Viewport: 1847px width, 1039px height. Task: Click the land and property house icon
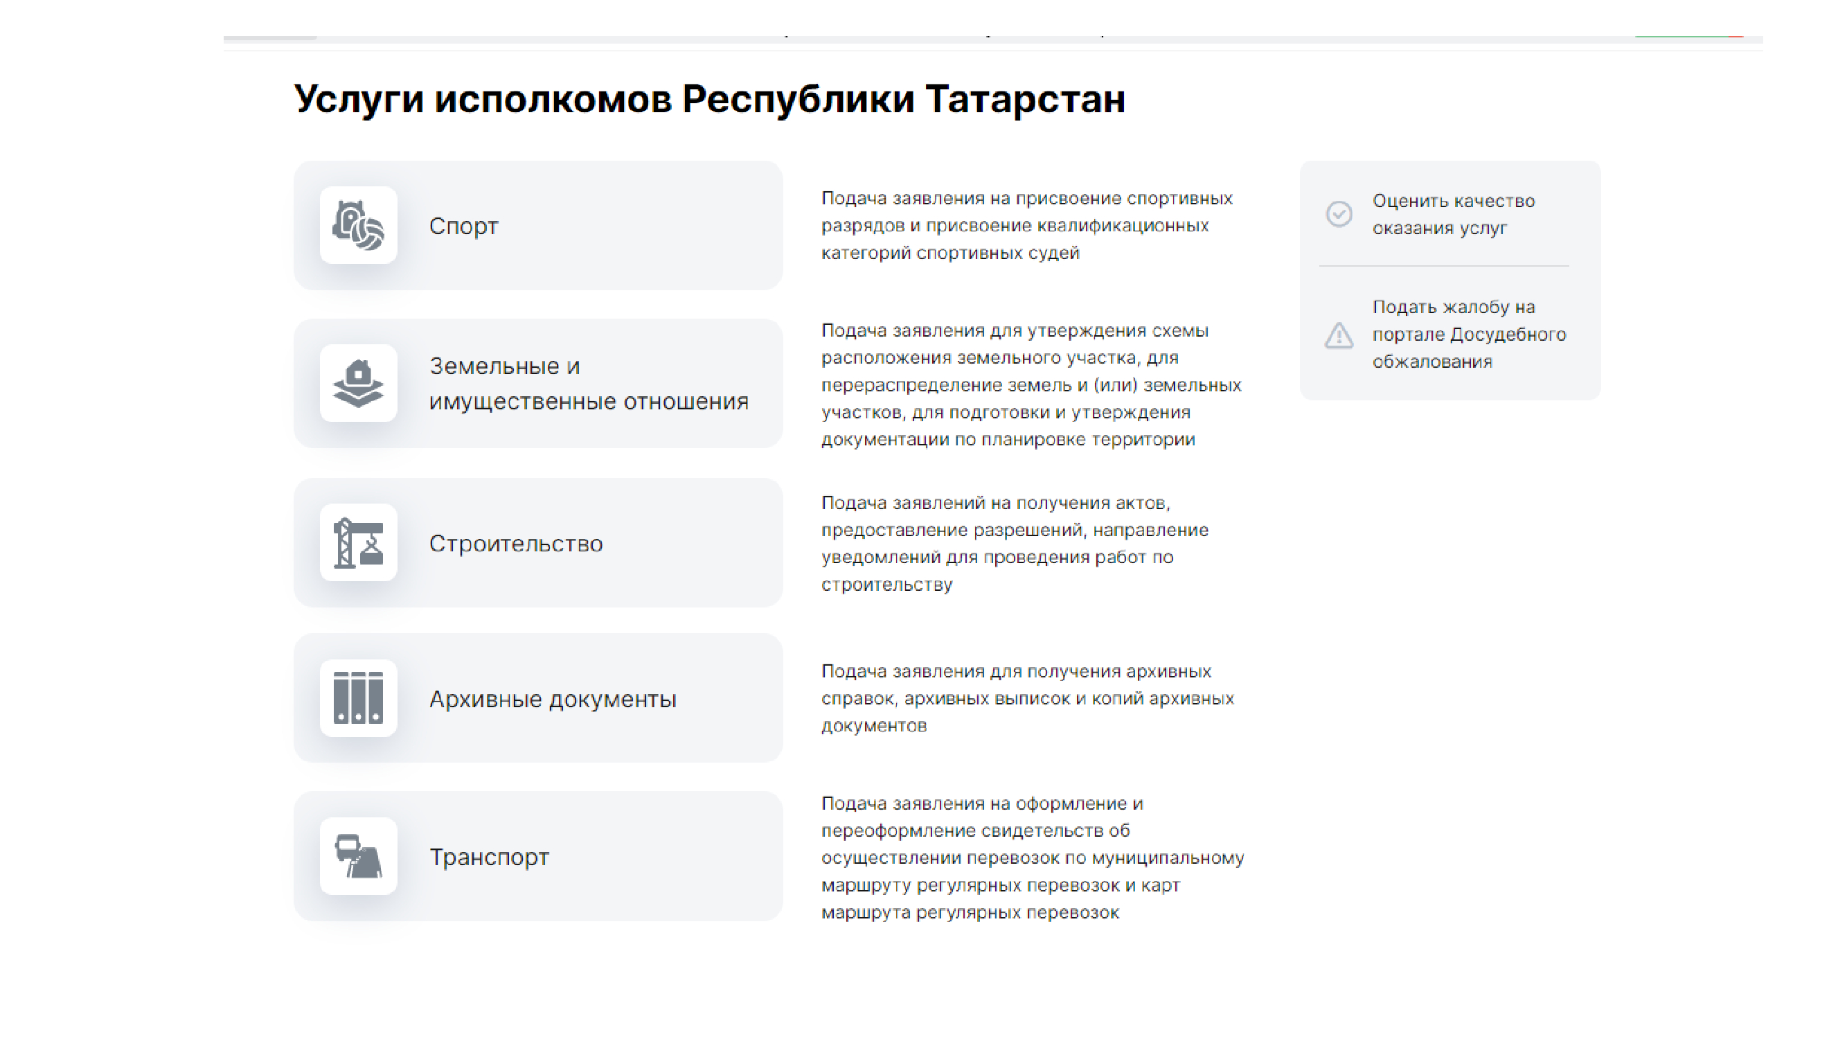[x=359, y=384]
